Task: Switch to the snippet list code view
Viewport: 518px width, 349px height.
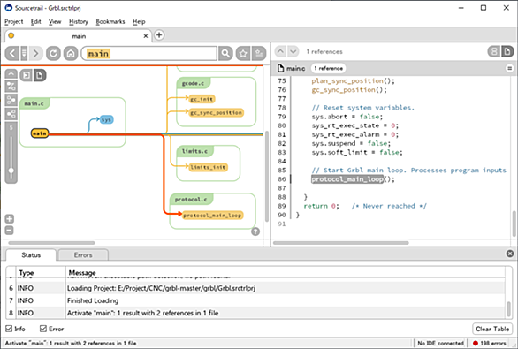Action: 494,51
